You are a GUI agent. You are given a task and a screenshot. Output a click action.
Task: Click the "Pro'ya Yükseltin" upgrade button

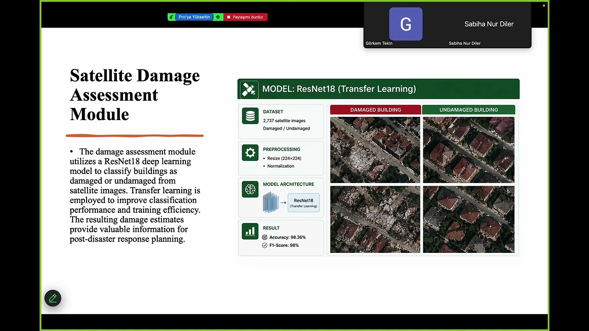click(194, 17)
